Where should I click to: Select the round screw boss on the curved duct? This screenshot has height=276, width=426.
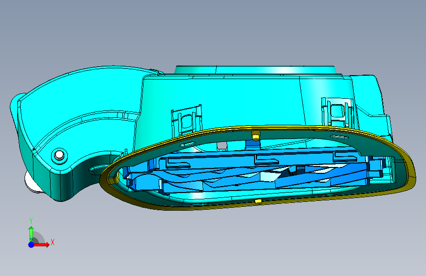tap(59, 156)
